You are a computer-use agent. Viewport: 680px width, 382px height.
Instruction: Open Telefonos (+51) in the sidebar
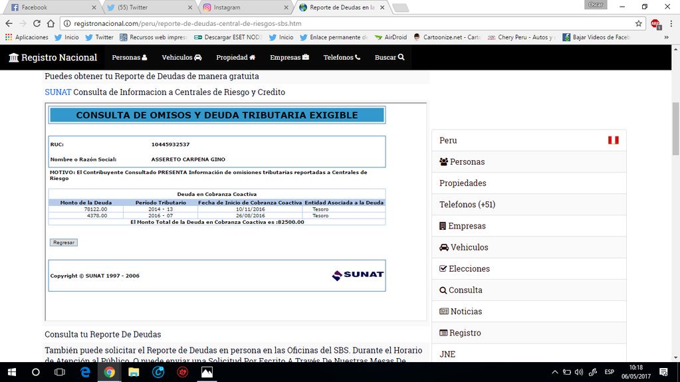pyautogui.click(x=529, y=204)
